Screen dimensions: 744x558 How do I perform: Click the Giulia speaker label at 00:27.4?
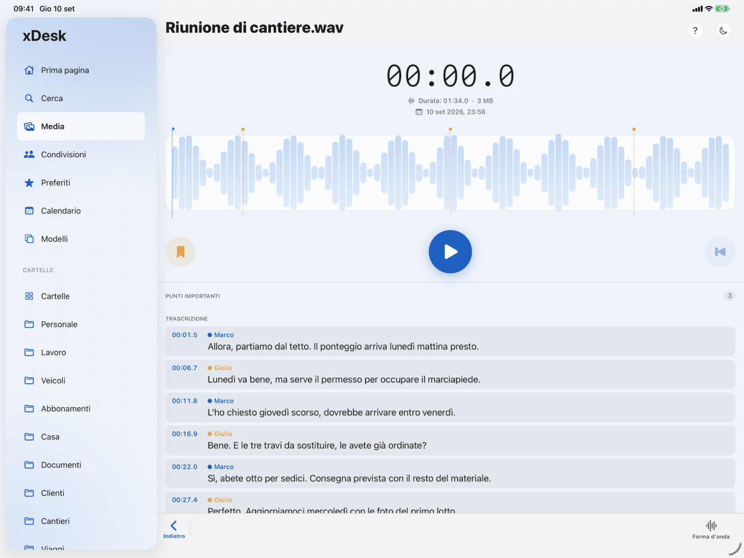[x=220, y=500]
